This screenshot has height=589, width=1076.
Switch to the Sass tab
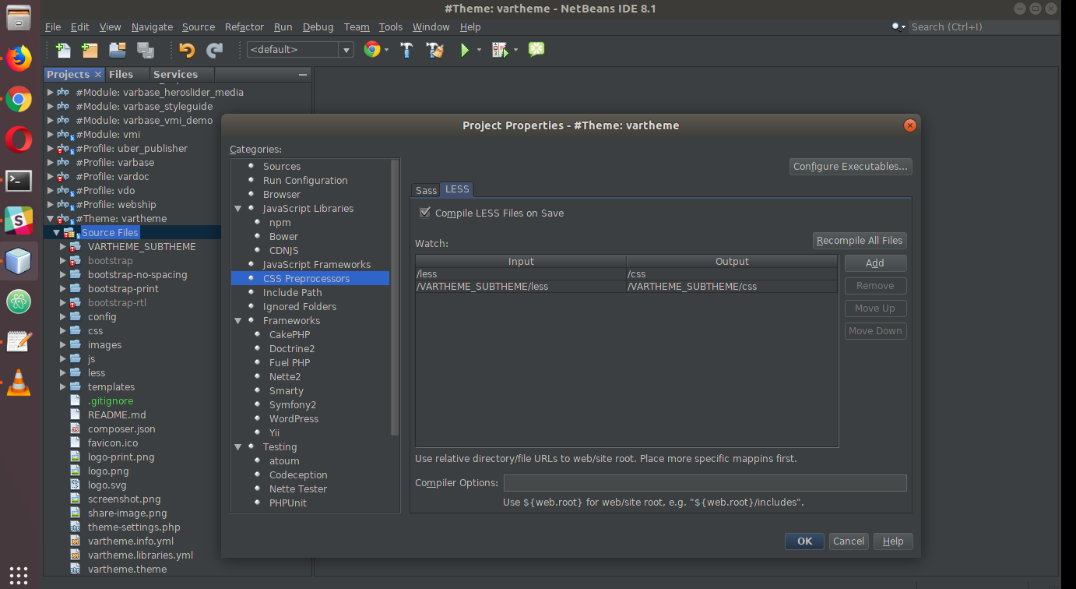426,190
